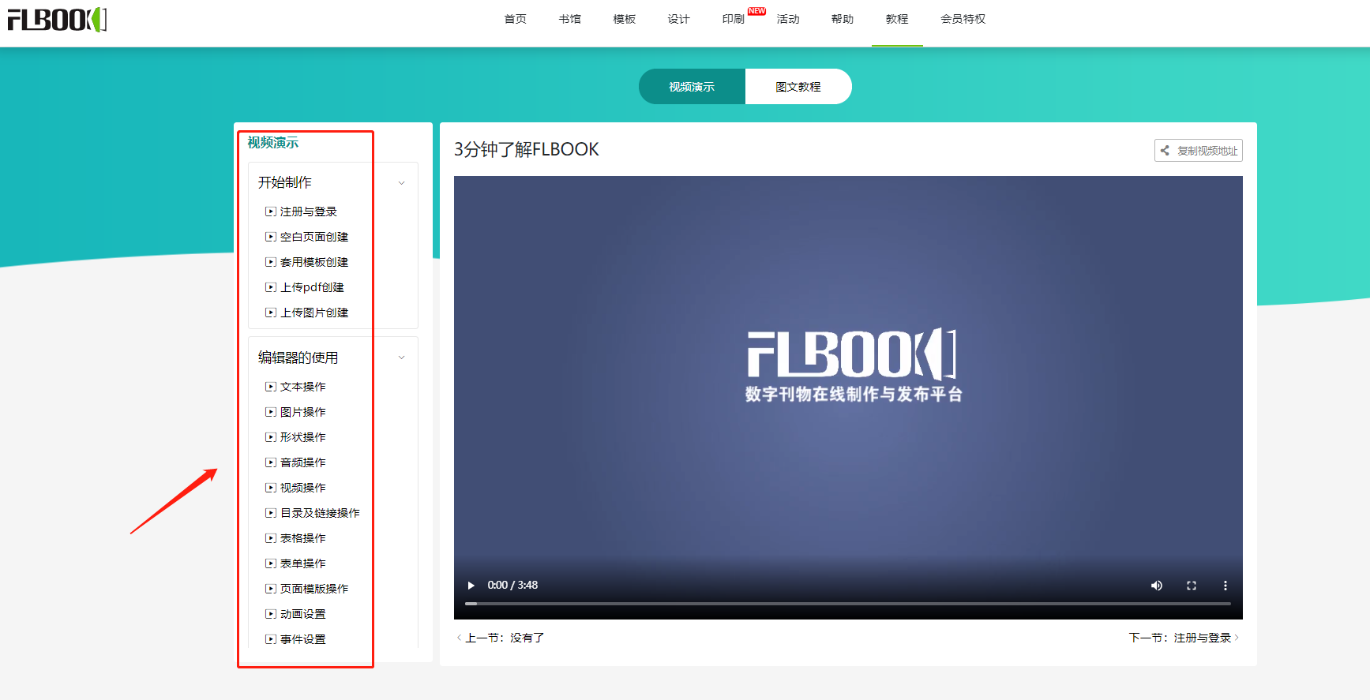Open the 音频操作 video lesson
Viewport: 1370px width, 700px height.
pyautogui.click(x=303, y=462)
